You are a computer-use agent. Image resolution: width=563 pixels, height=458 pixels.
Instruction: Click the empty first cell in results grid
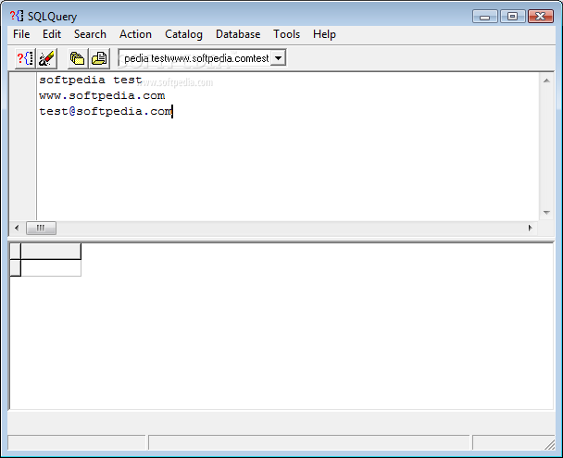[x=51, y=268]
